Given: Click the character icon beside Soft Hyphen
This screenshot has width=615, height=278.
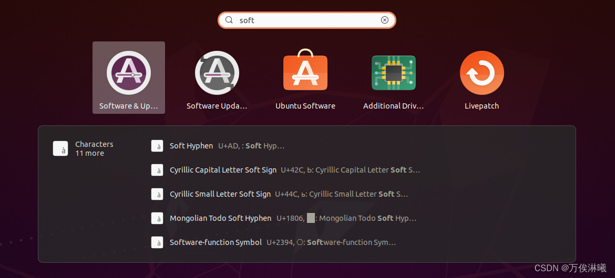Looking at the screenshot, I should tap(157, 146).
